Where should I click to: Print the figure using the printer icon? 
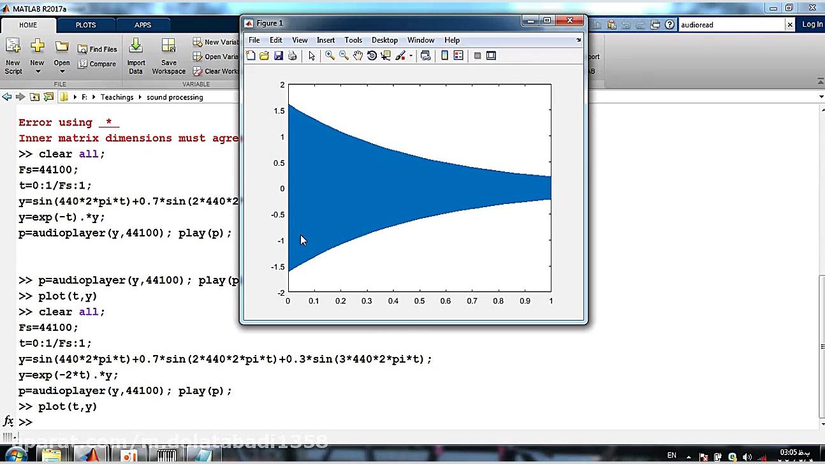click(x=292, y=56)
